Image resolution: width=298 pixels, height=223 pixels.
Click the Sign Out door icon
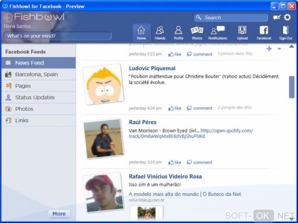(285, 33)
